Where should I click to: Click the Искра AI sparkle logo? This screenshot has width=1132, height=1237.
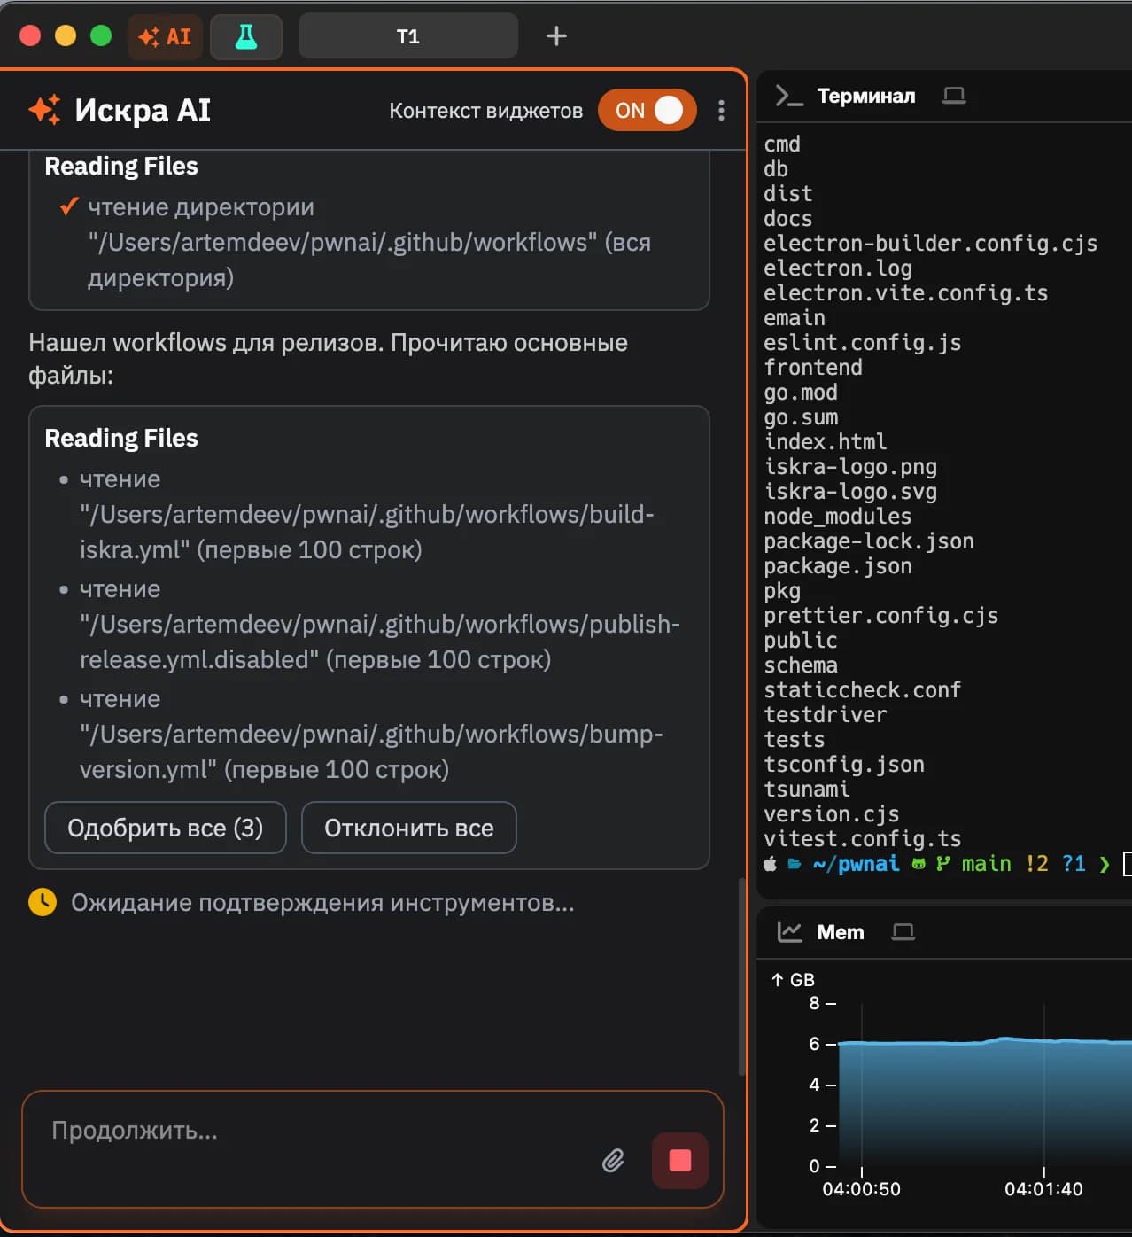[x=44, y=110]
